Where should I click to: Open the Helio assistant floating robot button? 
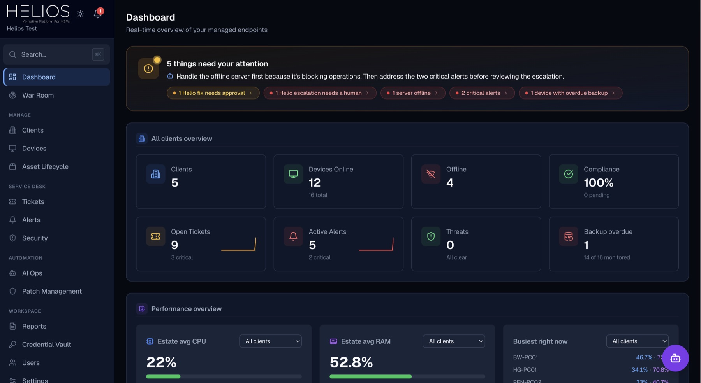tap(675, 358)
